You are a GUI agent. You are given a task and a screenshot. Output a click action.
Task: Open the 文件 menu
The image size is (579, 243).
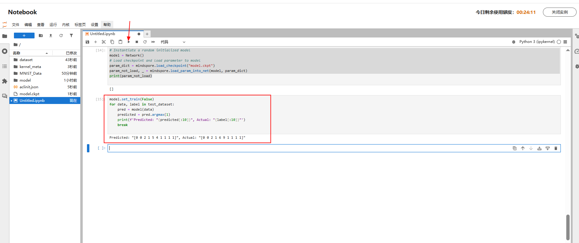[15, 25]
